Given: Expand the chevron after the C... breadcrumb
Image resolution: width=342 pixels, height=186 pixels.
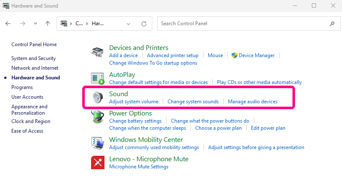Looking at the screenshot, I should 87,24.
